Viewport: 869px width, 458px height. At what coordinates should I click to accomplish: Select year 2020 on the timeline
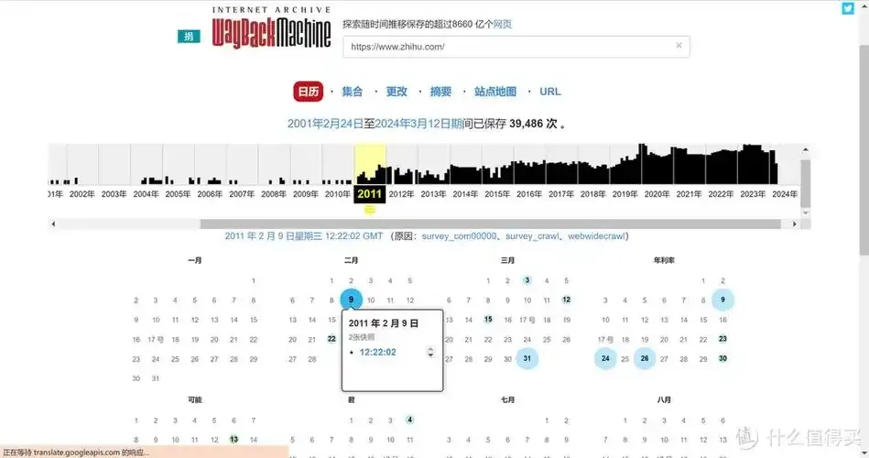(657, 194)
